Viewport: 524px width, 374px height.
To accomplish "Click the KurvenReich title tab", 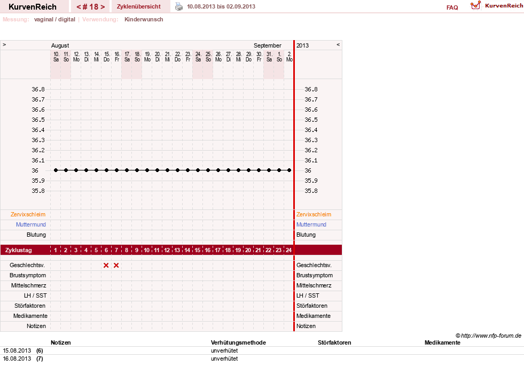I will [x=33, y=7].
